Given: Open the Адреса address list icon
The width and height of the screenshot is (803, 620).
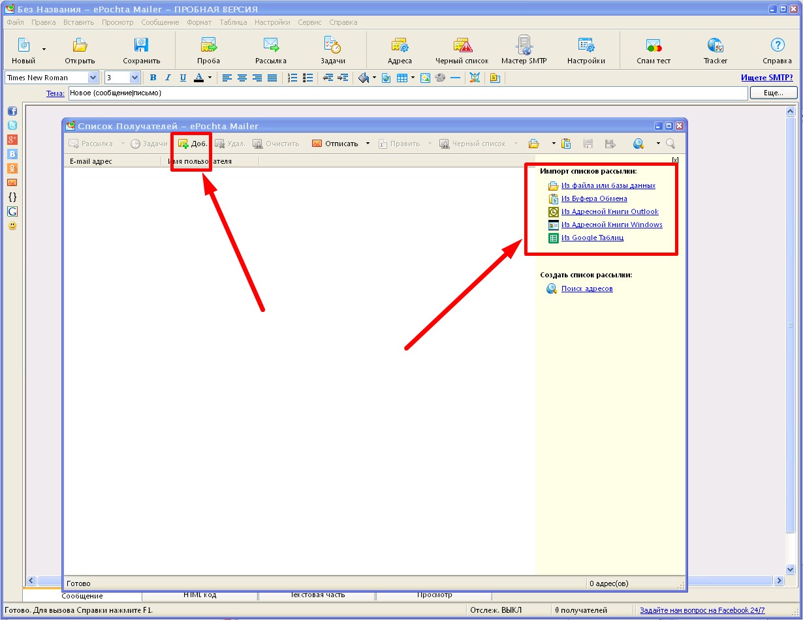Looking at the screenshot, I should click(x=400, y=45).
